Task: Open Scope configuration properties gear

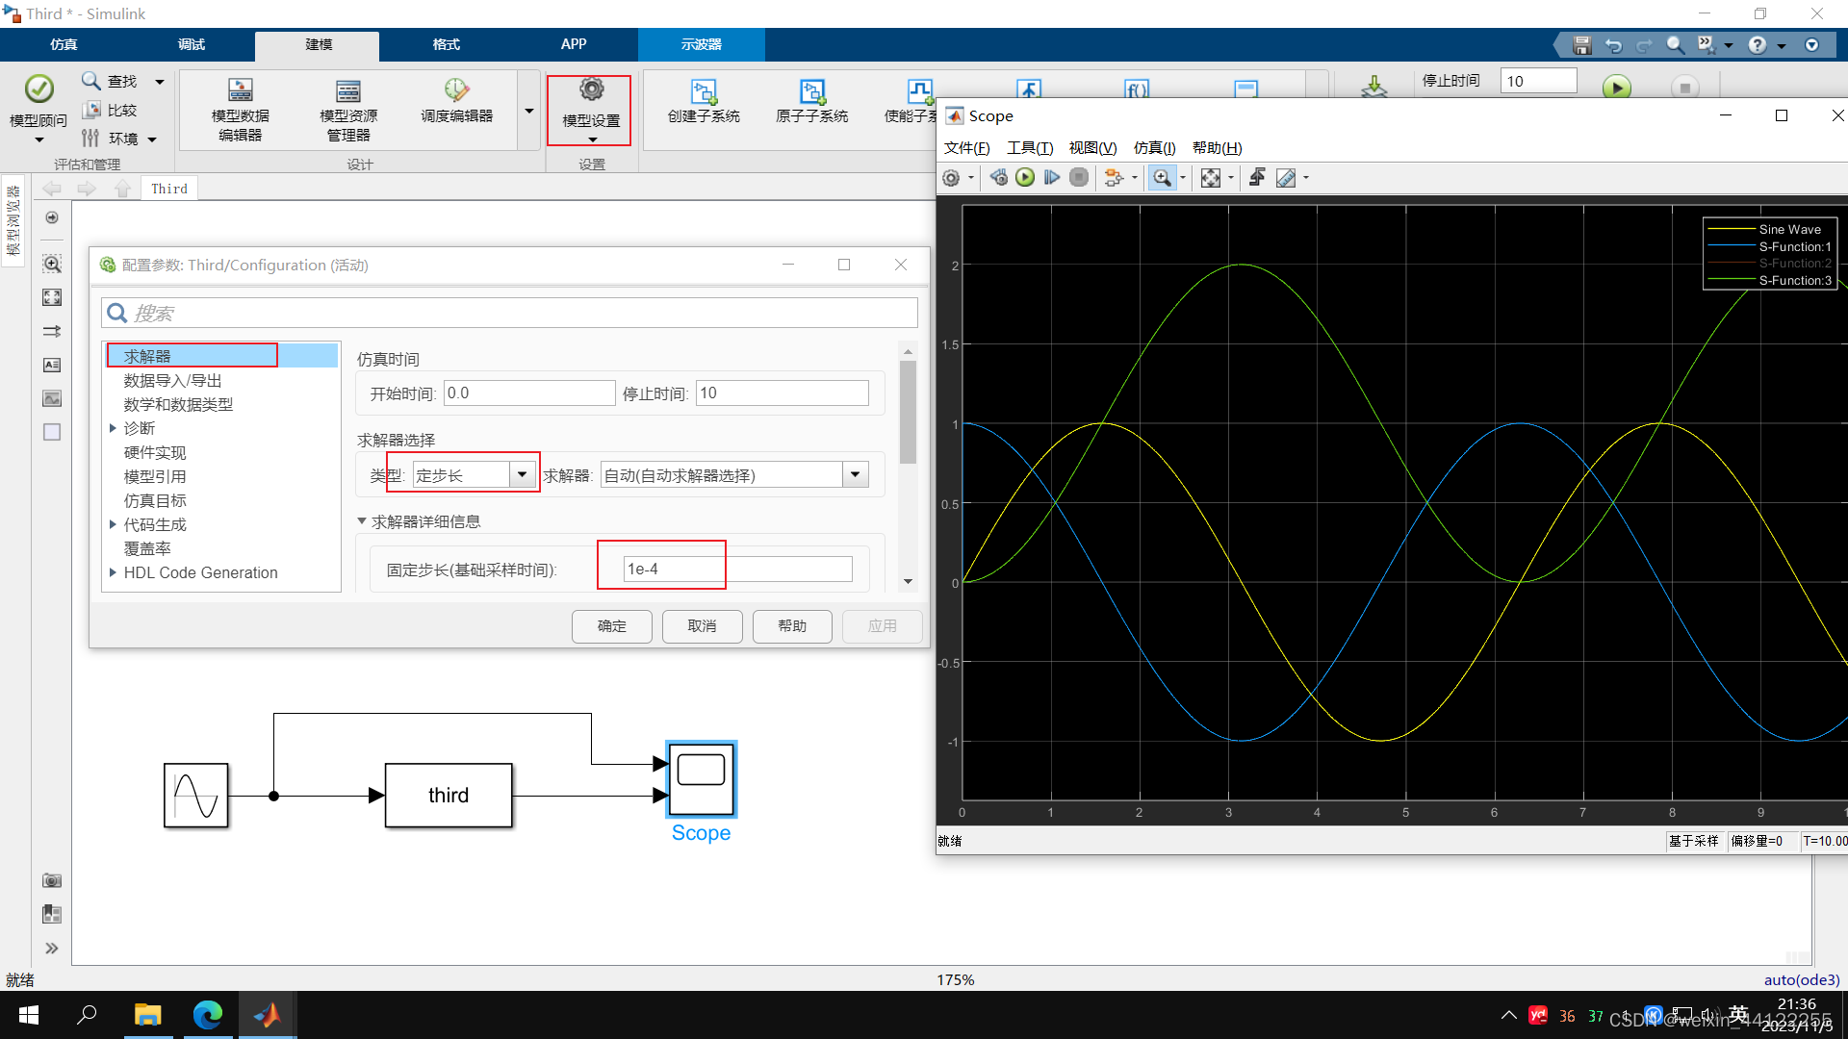Action: pyautogui.click(x=951, y=178)
